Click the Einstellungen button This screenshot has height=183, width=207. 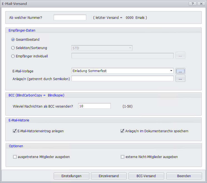72,176
